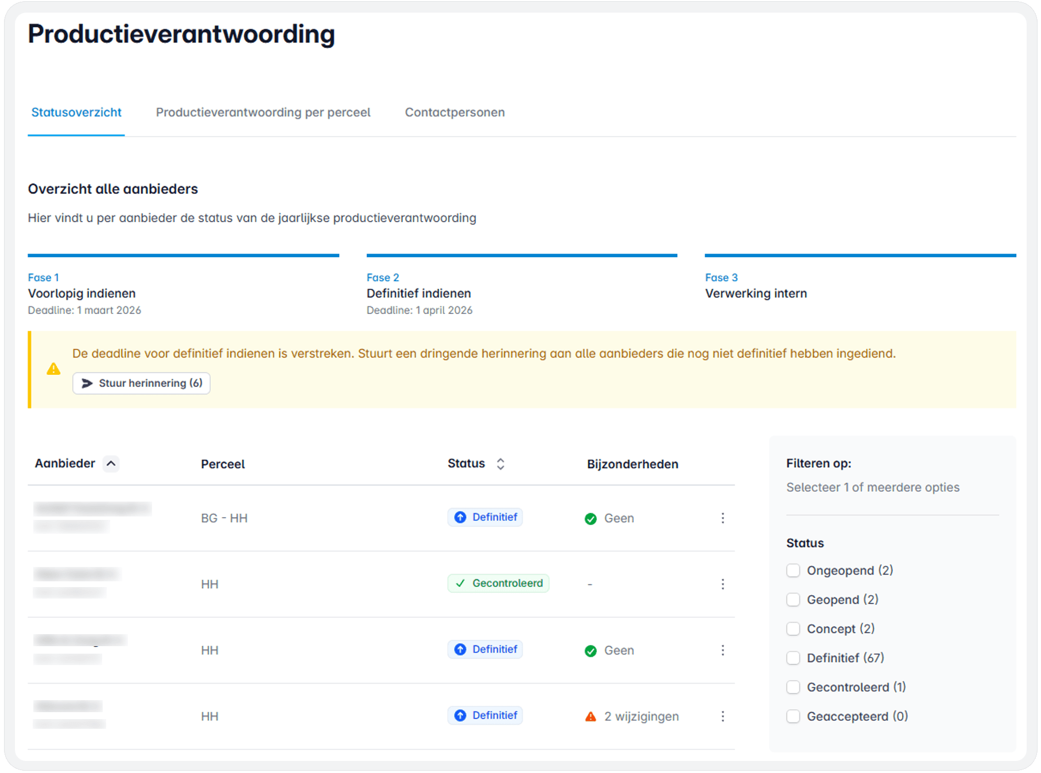Click the orange warning icon beside 2 wijzigingen

tap(591, 716)
